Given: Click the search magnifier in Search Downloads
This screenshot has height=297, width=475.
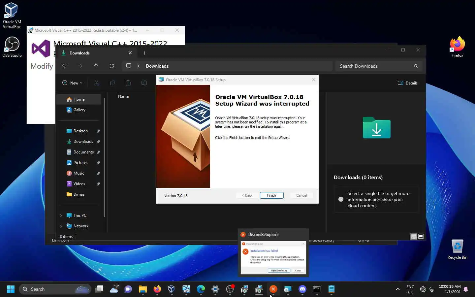Looking at the screenshot, I should point(416,66).
